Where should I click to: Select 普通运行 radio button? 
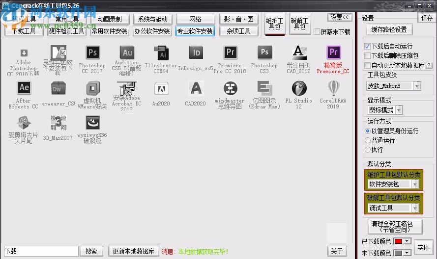point(368,140)
